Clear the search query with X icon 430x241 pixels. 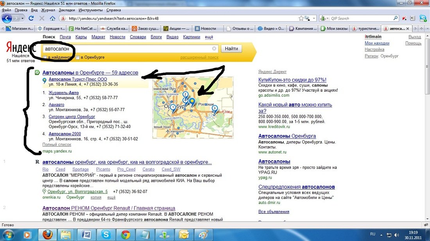coord(214,49)
